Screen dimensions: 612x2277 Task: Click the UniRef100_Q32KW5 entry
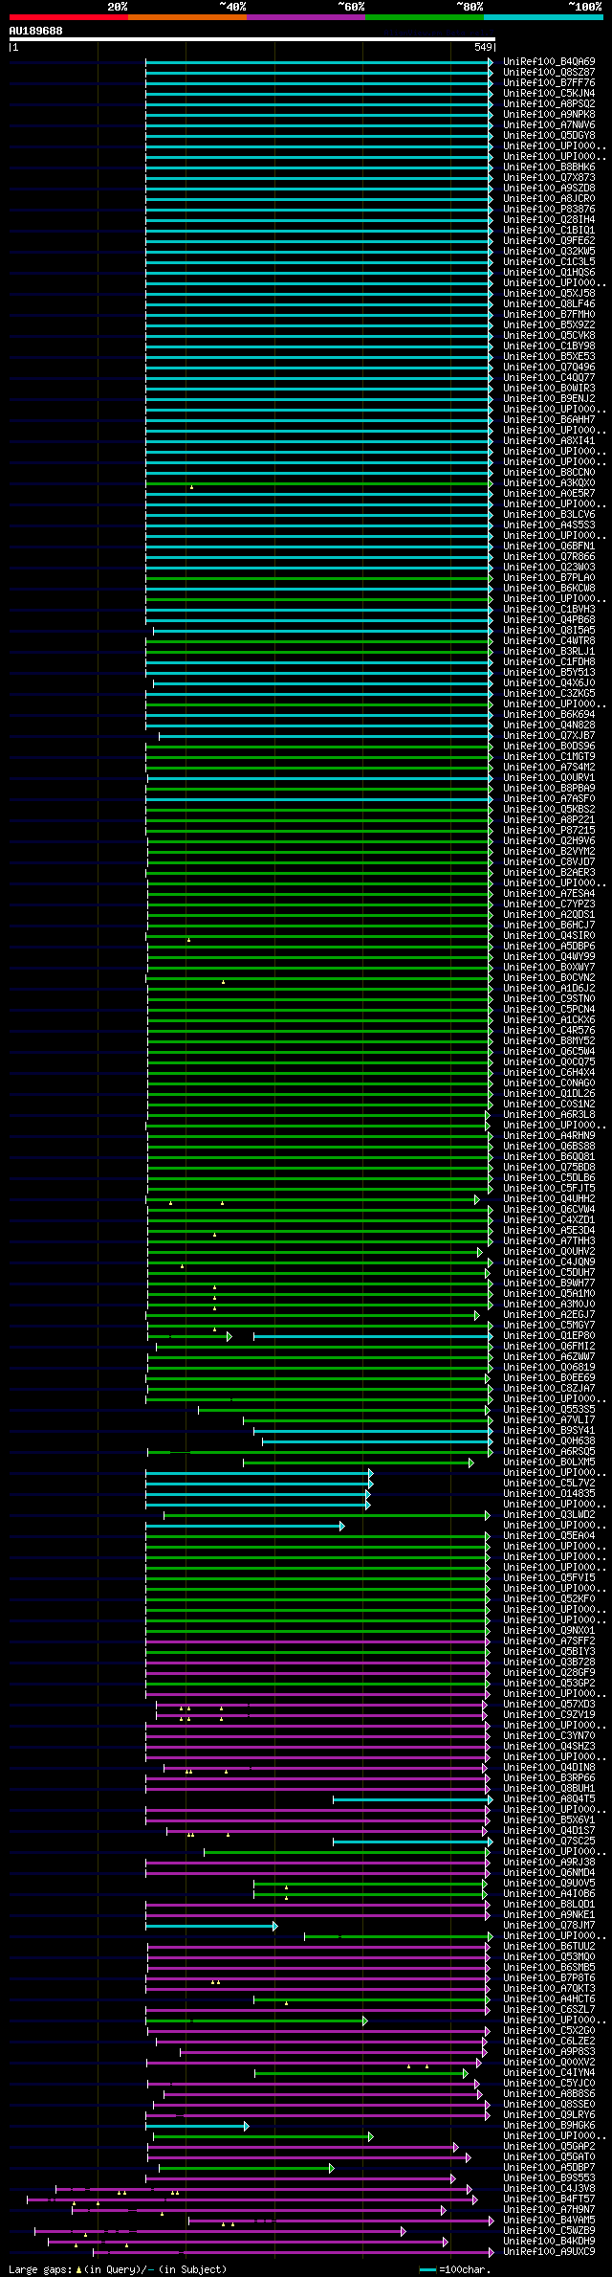(x=549, y=252)
